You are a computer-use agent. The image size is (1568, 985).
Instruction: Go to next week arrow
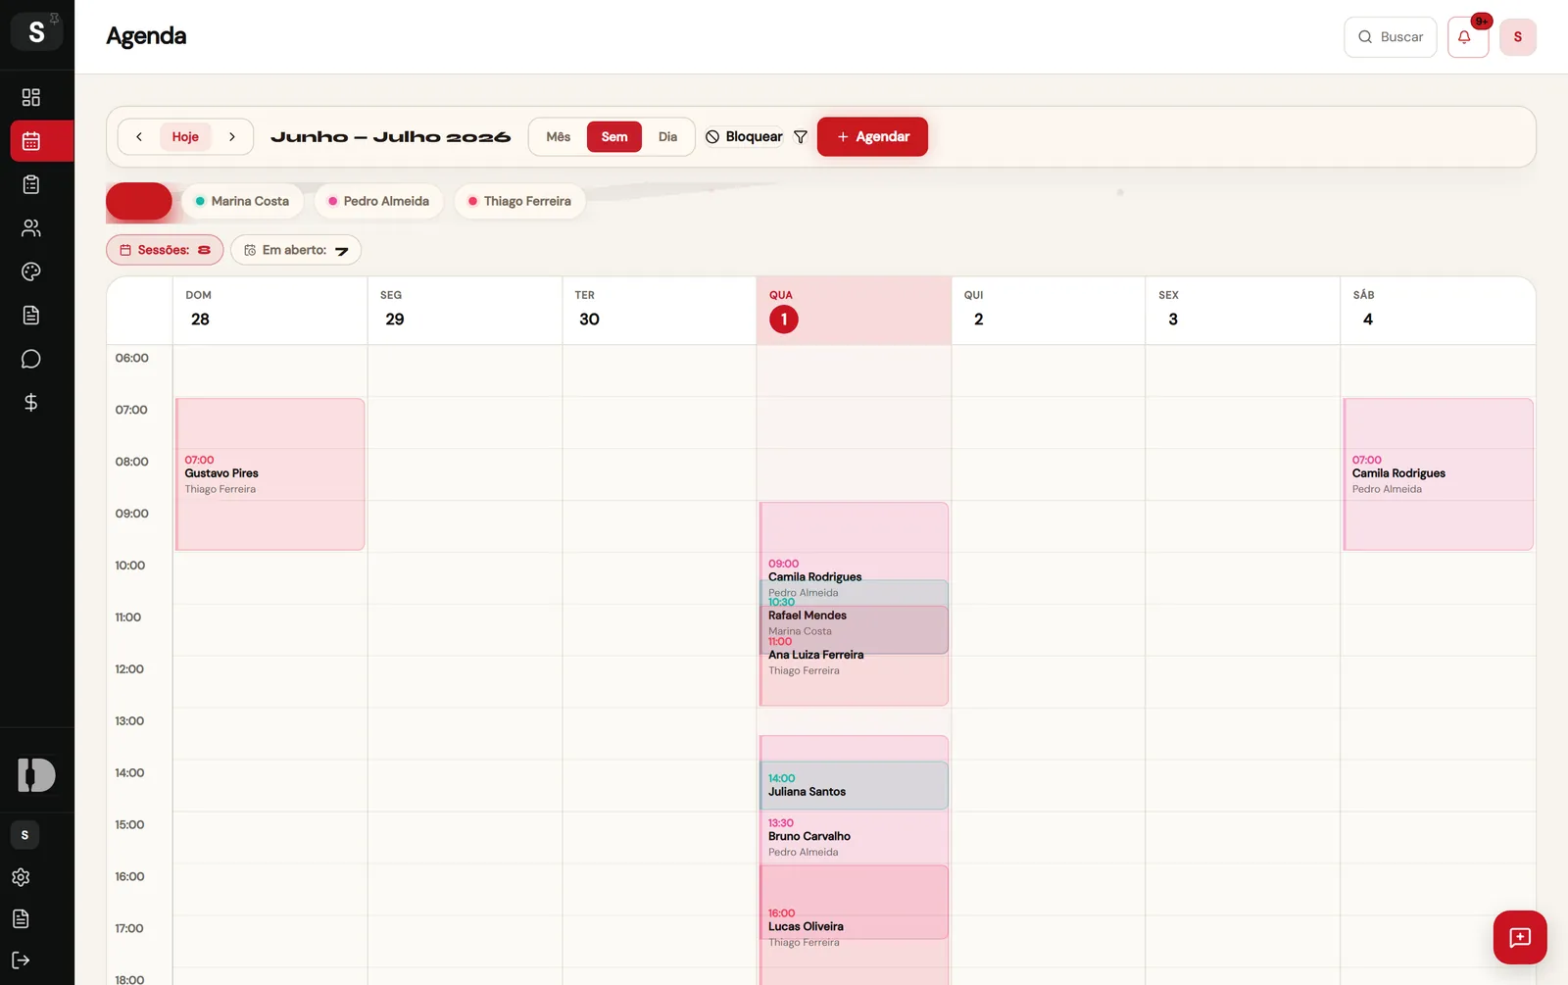pyautogui.click(x=232, y=137)
